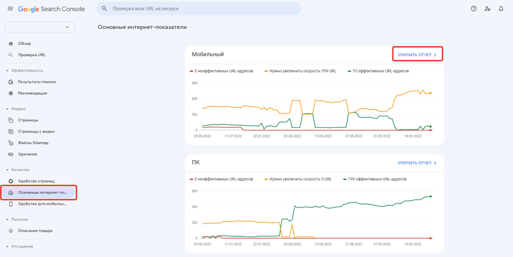The image size is (513, 257).
Task: Click the Страницы с видео icon
Action: tap(11, 132)
